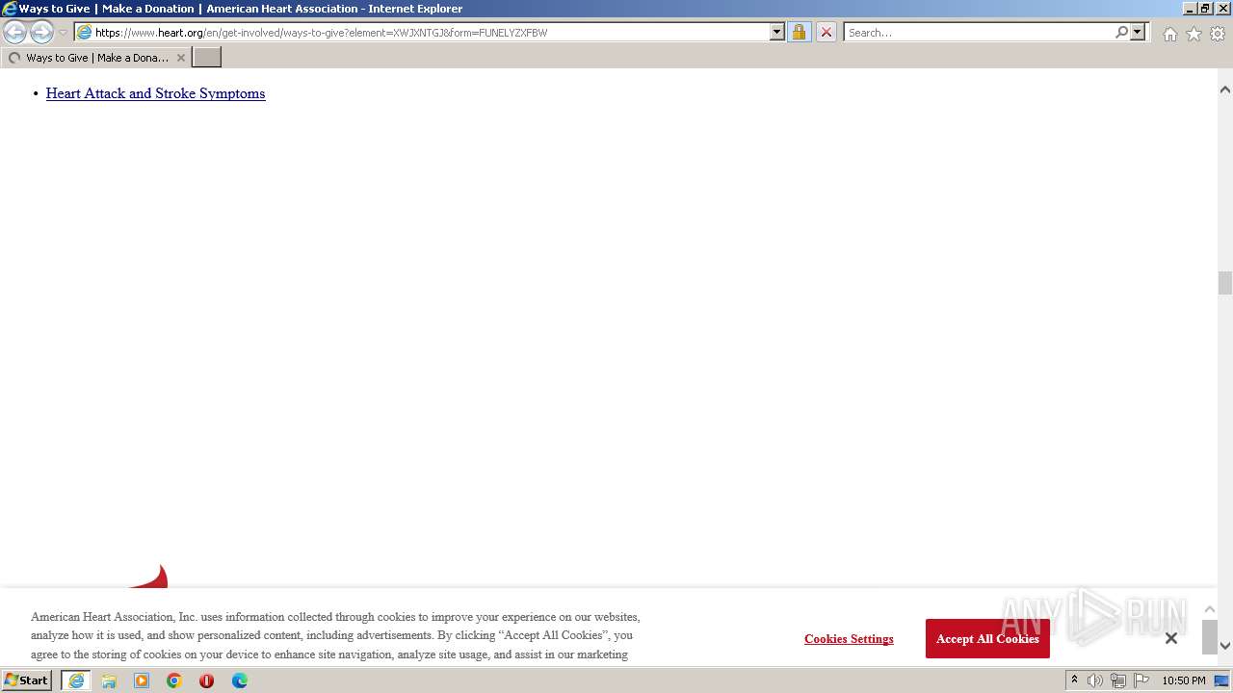Launch Microsoft Edge from taskbar
This screenshot has width=1233, height=693.
click(x=240, y=680)
